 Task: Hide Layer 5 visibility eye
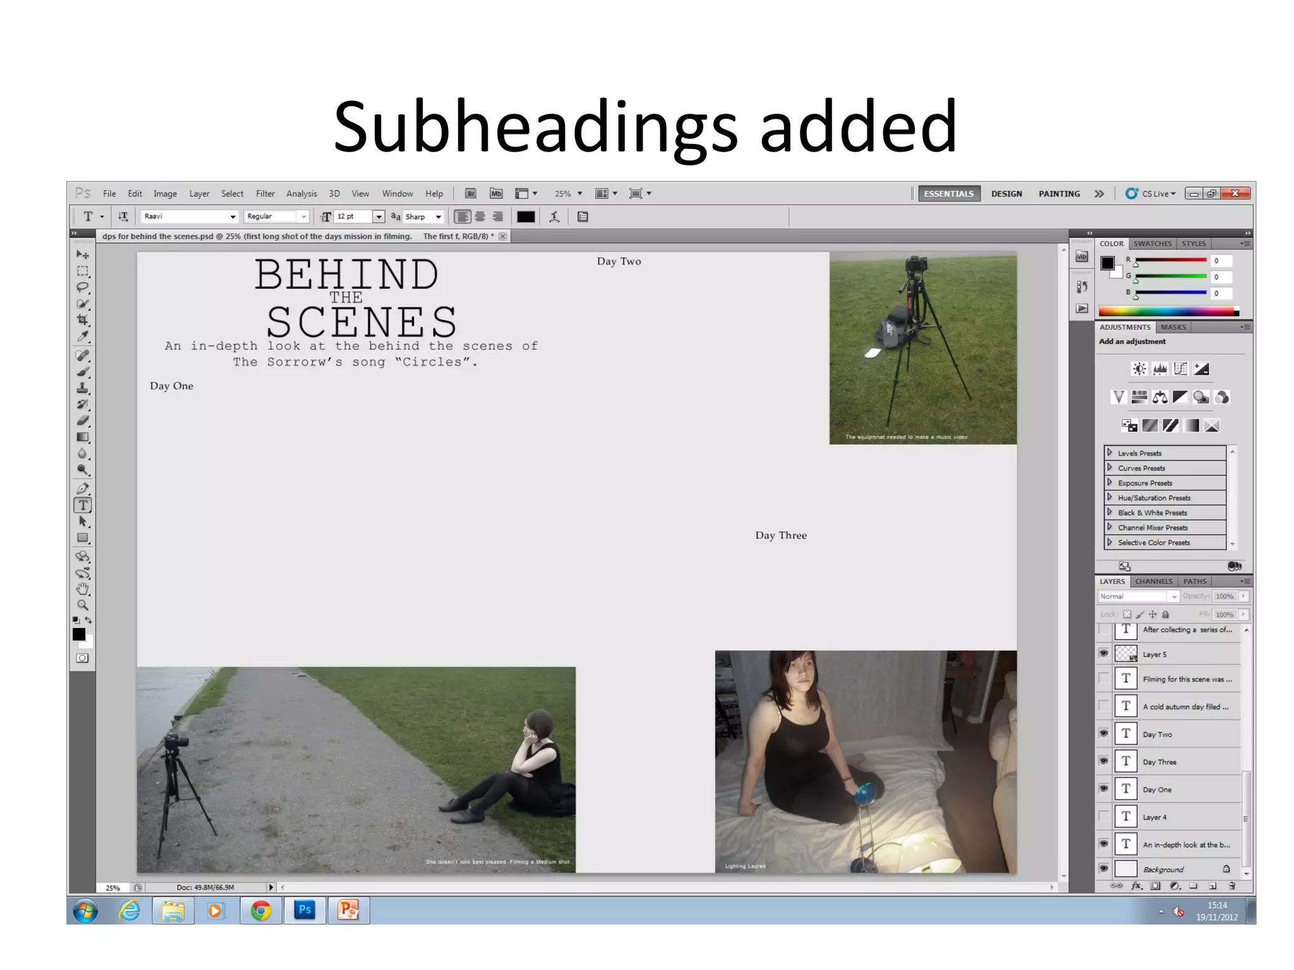point(1104,654)
